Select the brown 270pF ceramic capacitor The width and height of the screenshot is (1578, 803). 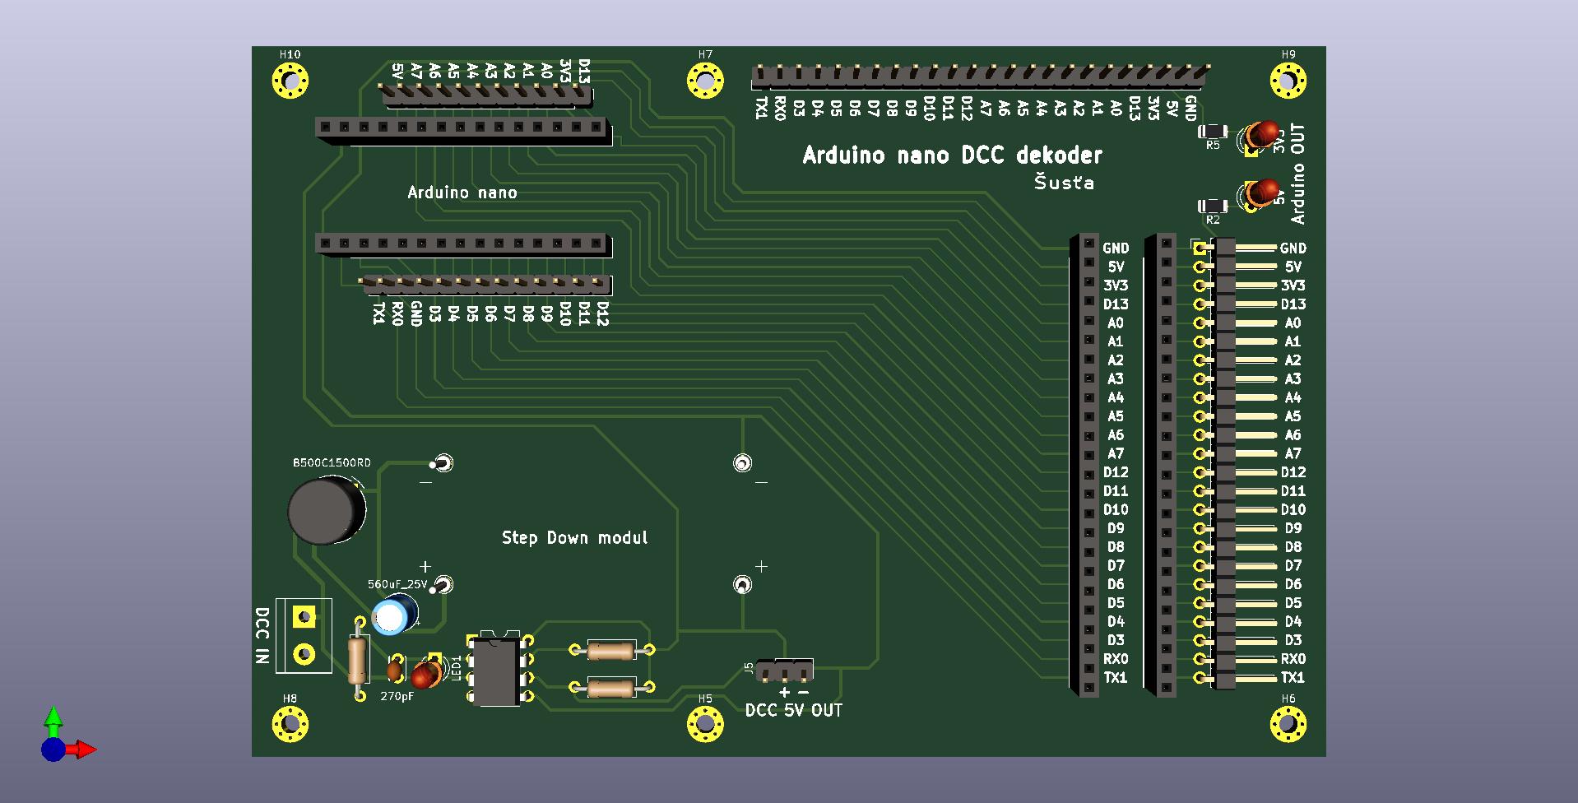pyautogui.click(x=396, y=671)
